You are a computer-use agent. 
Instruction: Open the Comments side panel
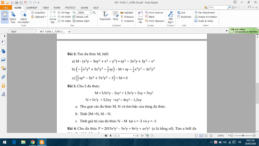point(3,68)
